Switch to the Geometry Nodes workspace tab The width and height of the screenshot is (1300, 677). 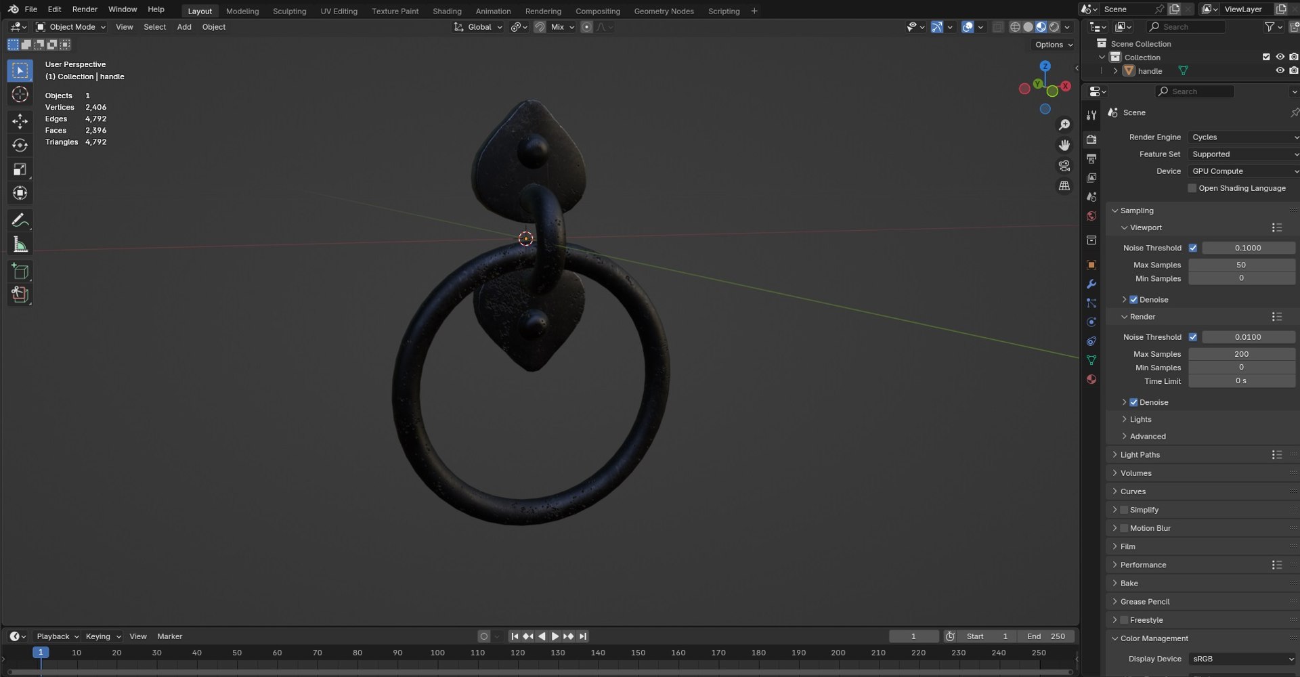[664, 11]
